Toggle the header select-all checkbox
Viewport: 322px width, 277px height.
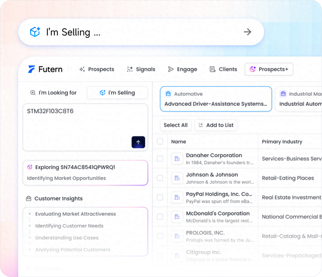(x=160, y=142)
